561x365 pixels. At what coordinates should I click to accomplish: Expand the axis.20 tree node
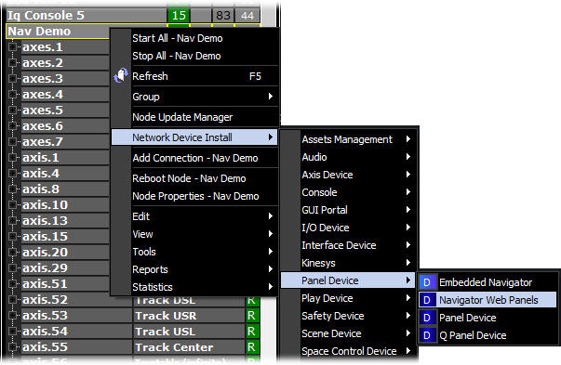point(12,252)
